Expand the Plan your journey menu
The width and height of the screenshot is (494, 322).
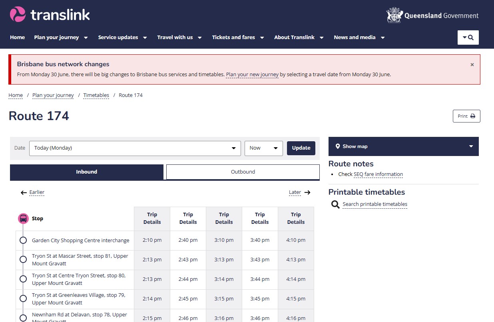pyautogui.click(x=61, y=38)
